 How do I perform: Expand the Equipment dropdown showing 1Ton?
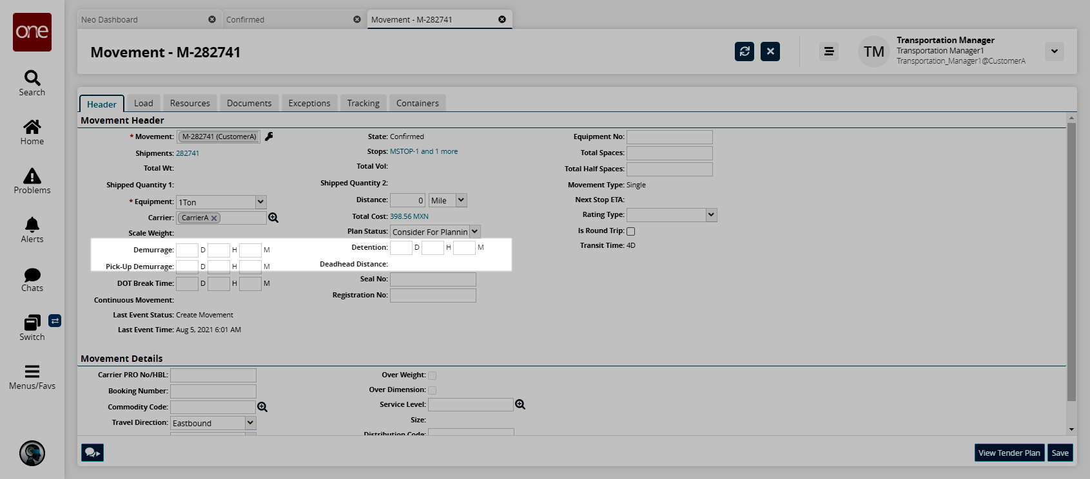pos(260,202)
